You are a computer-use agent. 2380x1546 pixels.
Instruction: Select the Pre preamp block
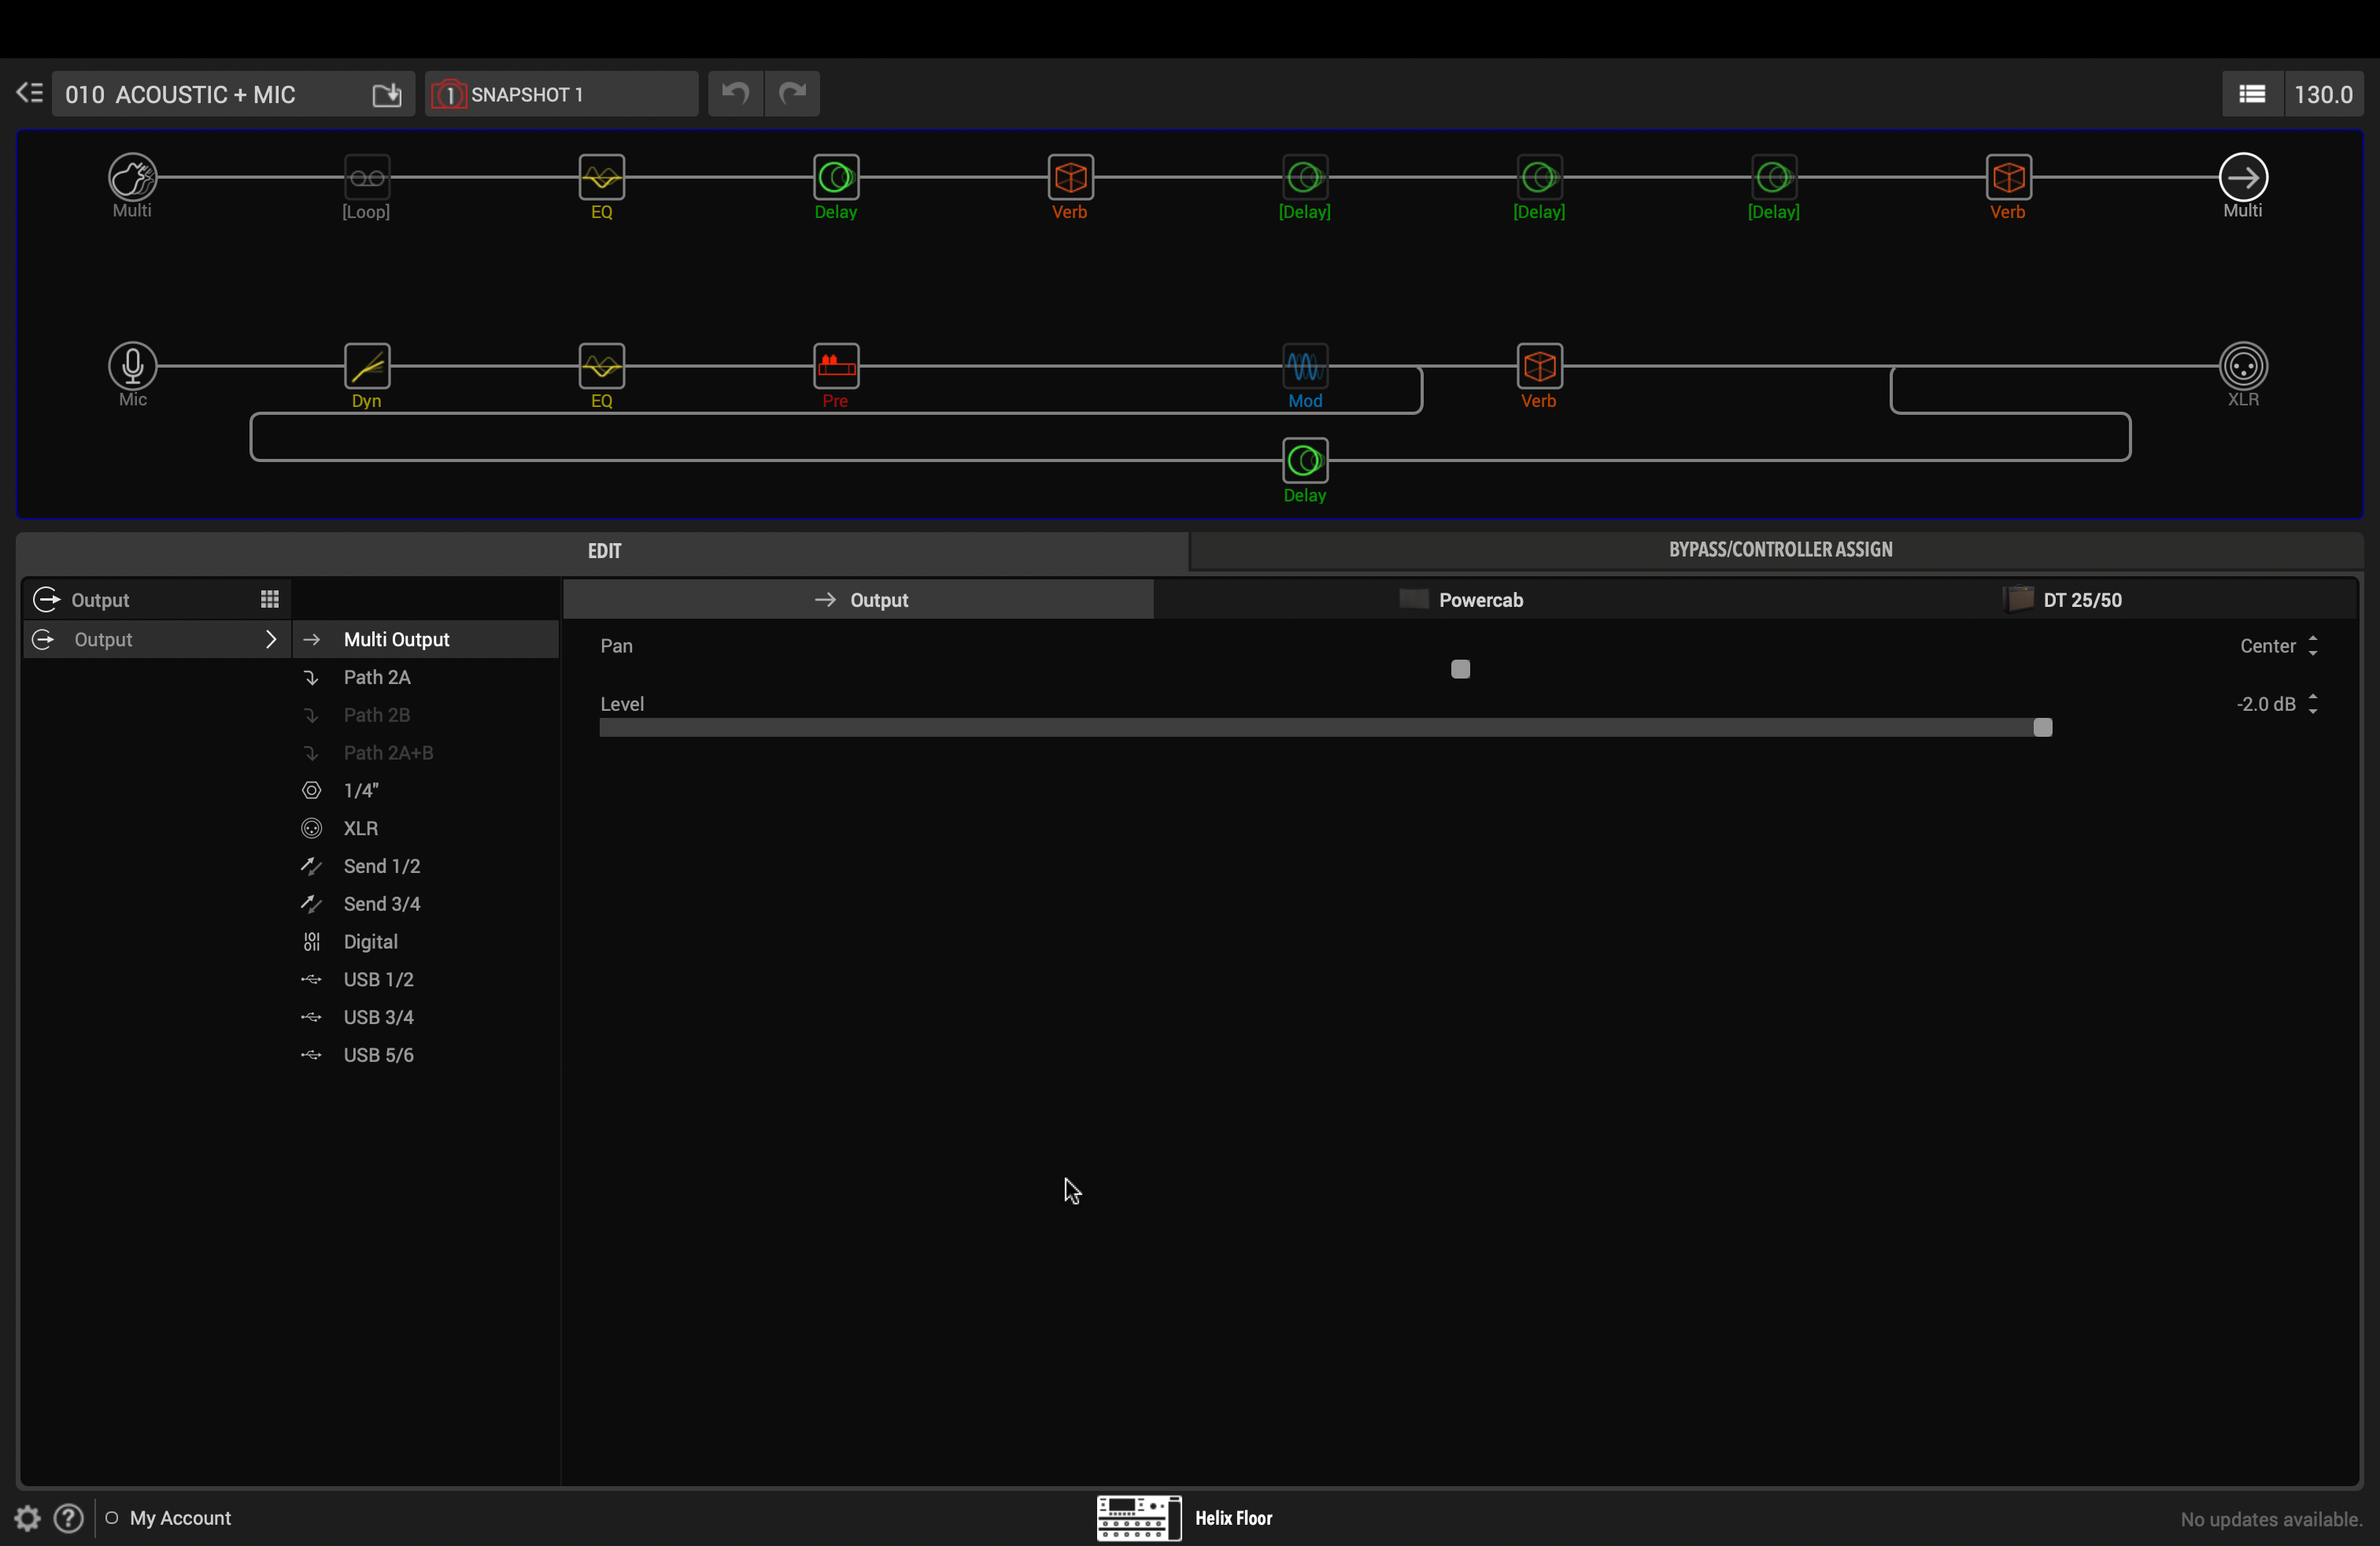pos(836,366)
